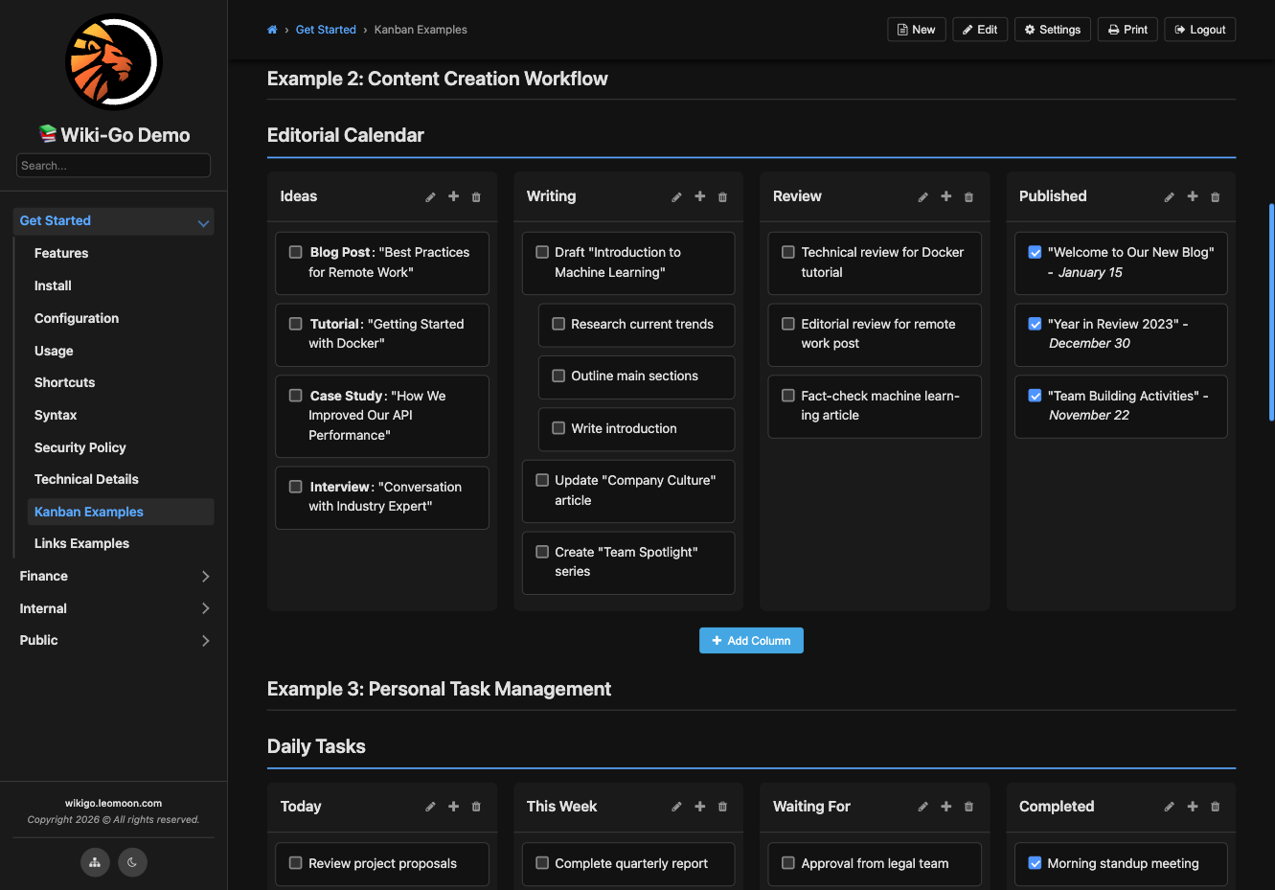Screen dimensions: 1275x890
Task: Go to the Security Policy page
Action: point(80,447)
